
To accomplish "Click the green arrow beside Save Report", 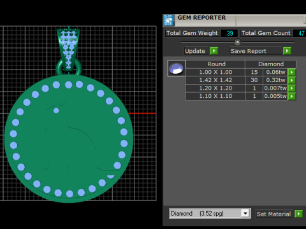I will point(287,51).
